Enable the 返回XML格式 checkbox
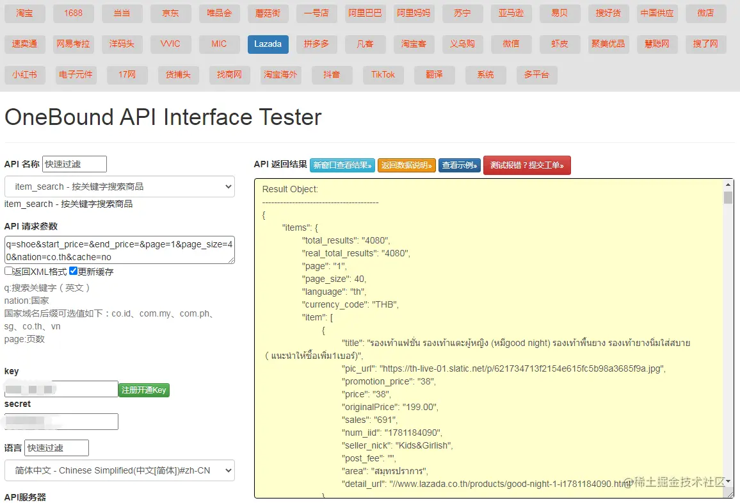 [9, 271]
